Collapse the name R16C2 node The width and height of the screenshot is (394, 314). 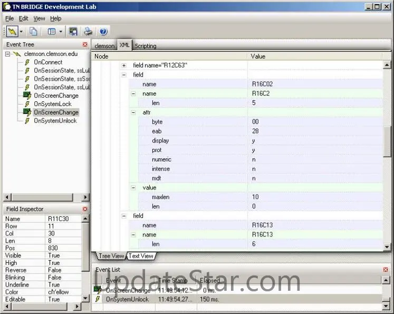pos(133,93)
